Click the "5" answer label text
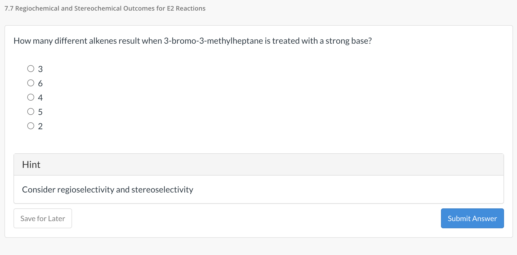Image resolution: width=517 pixels, height=255 pixels. [x=40, y=112]
